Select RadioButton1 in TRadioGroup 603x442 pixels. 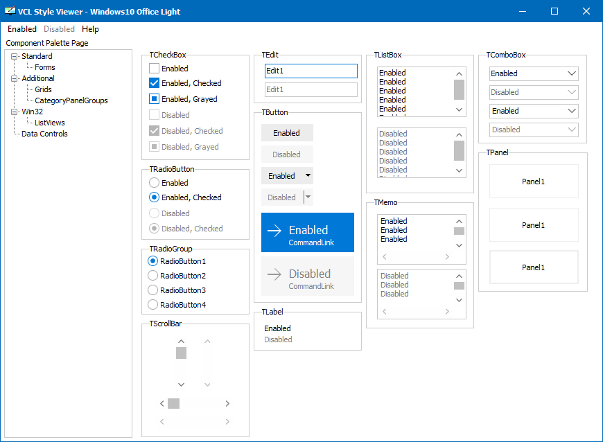pyautogui.click(x=152, y=261)
